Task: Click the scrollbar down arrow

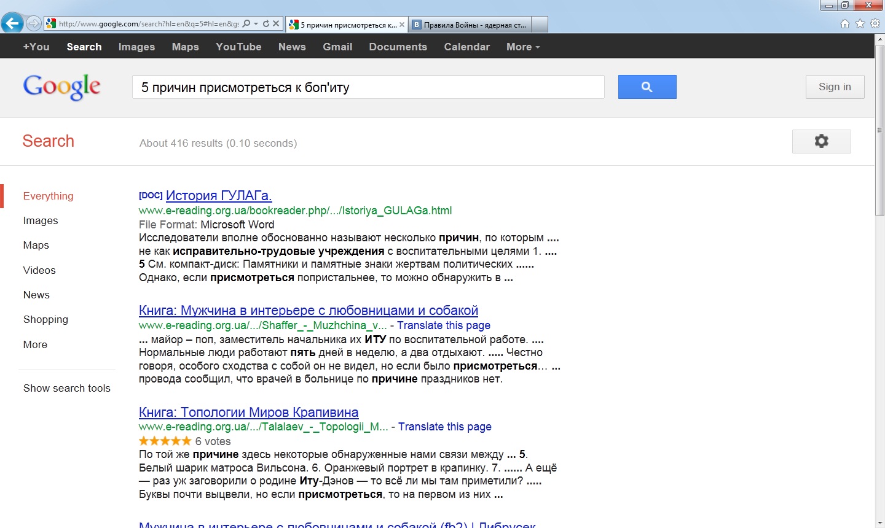Action: [879, 523]
